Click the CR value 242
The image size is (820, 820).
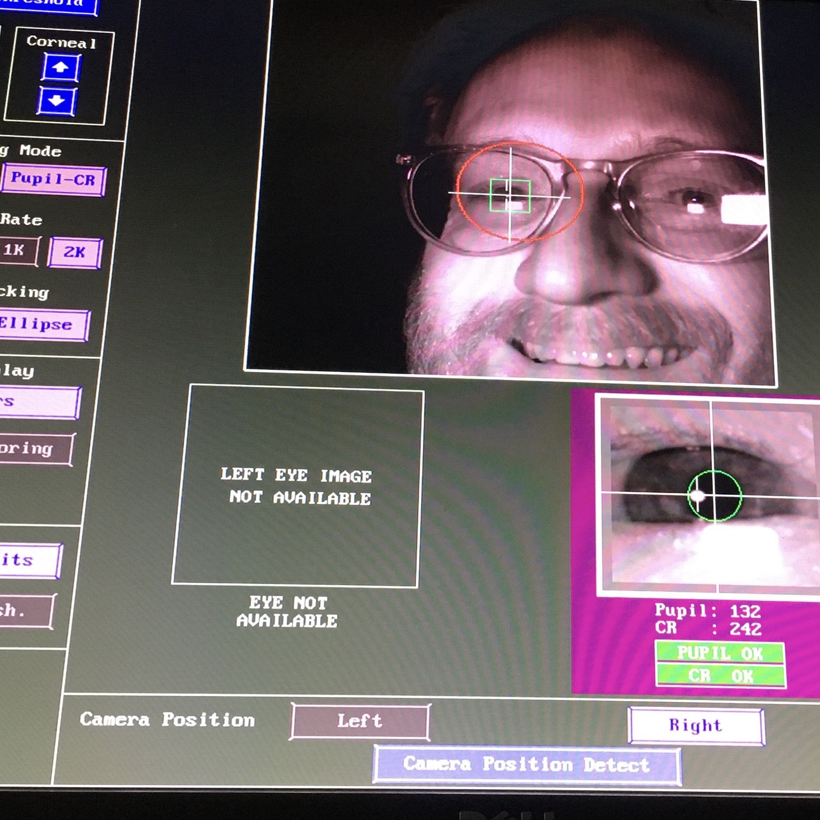point(745,630)
